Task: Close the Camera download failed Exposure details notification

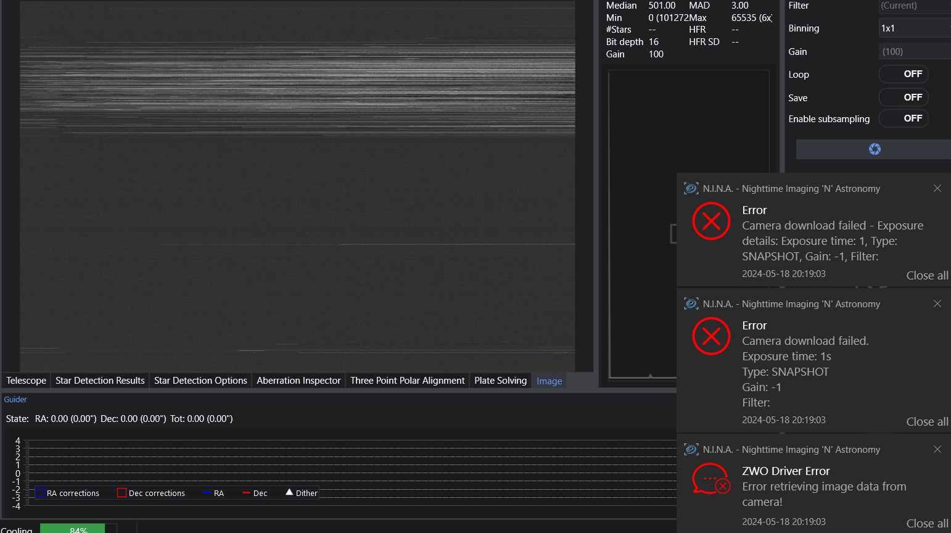Action: 937,188
